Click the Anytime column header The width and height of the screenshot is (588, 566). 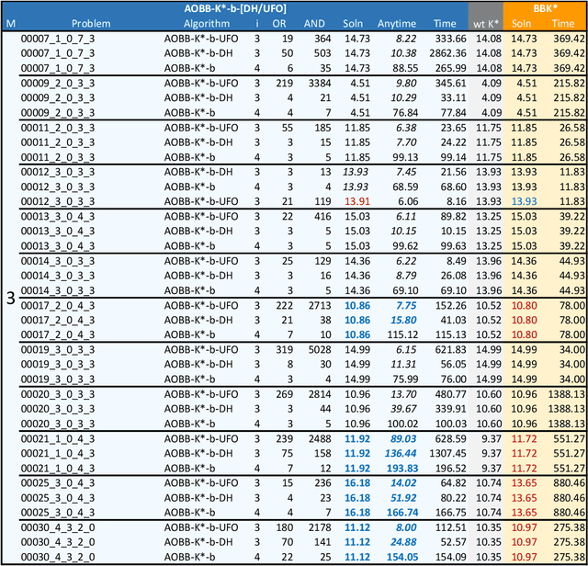click(x=396, y=22)
